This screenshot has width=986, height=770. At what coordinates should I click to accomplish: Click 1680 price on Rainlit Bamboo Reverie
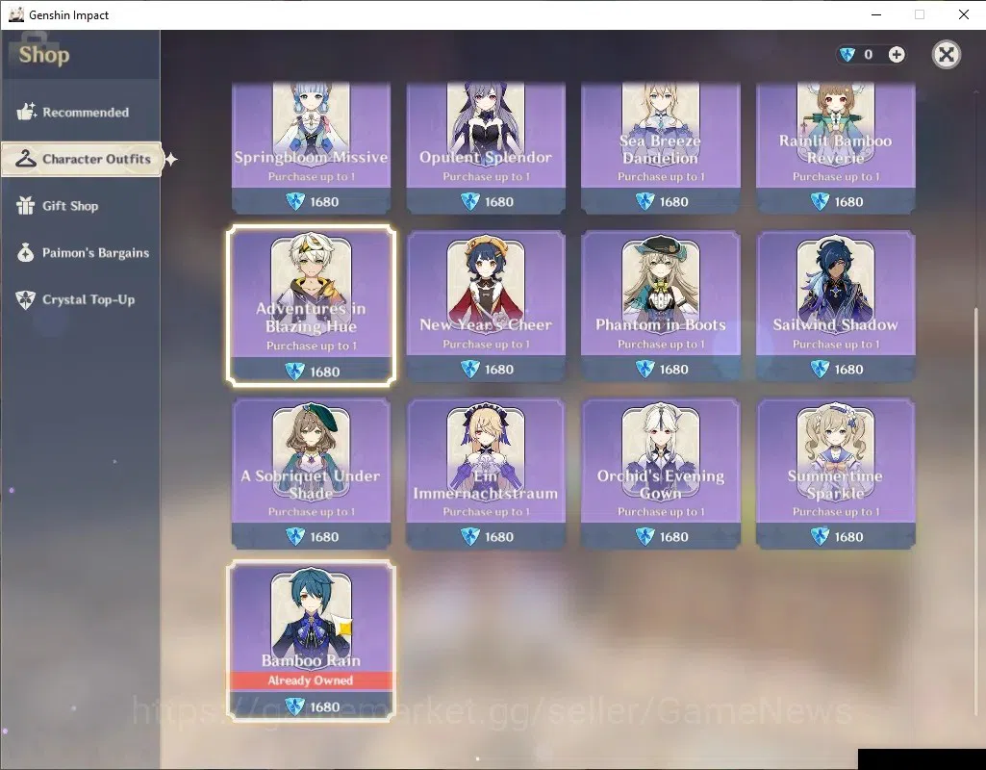click(836, 201)
